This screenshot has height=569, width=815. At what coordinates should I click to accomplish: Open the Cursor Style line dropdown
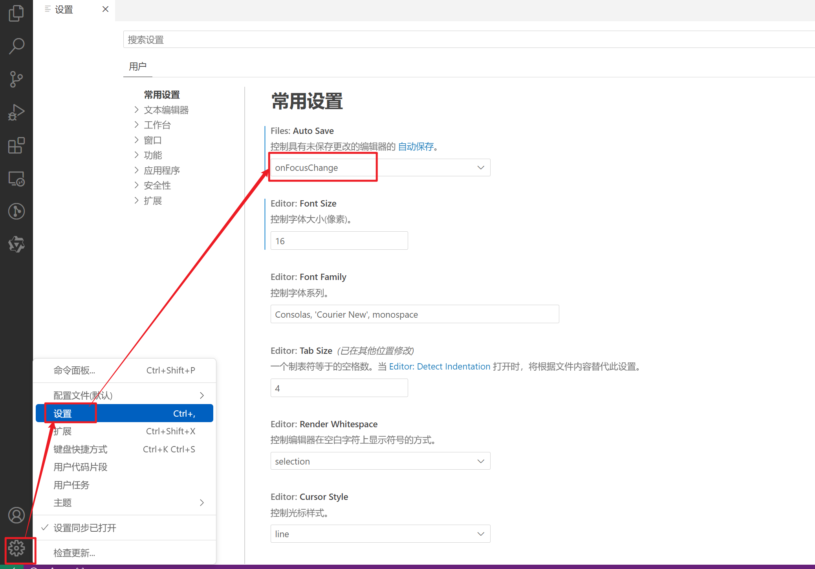[x=380, y=534]
